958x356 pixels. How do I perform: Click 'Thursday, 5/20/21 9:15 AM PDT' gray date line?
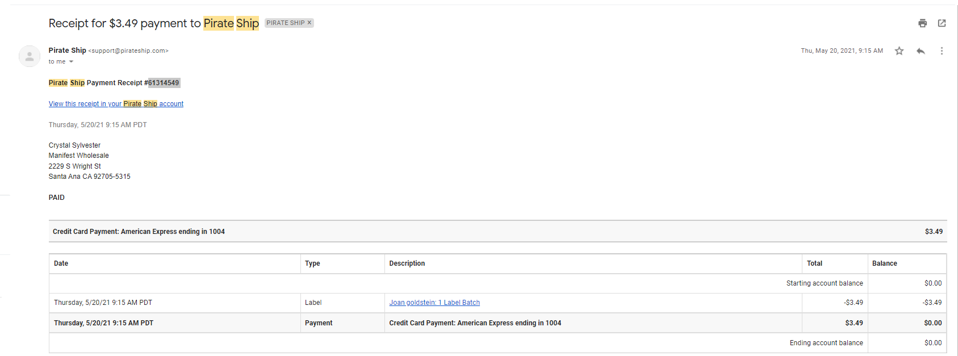point(98,125)
